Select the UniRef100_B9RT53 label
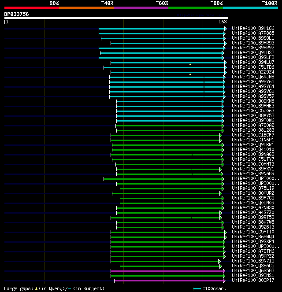 click(x=253, y=217)
